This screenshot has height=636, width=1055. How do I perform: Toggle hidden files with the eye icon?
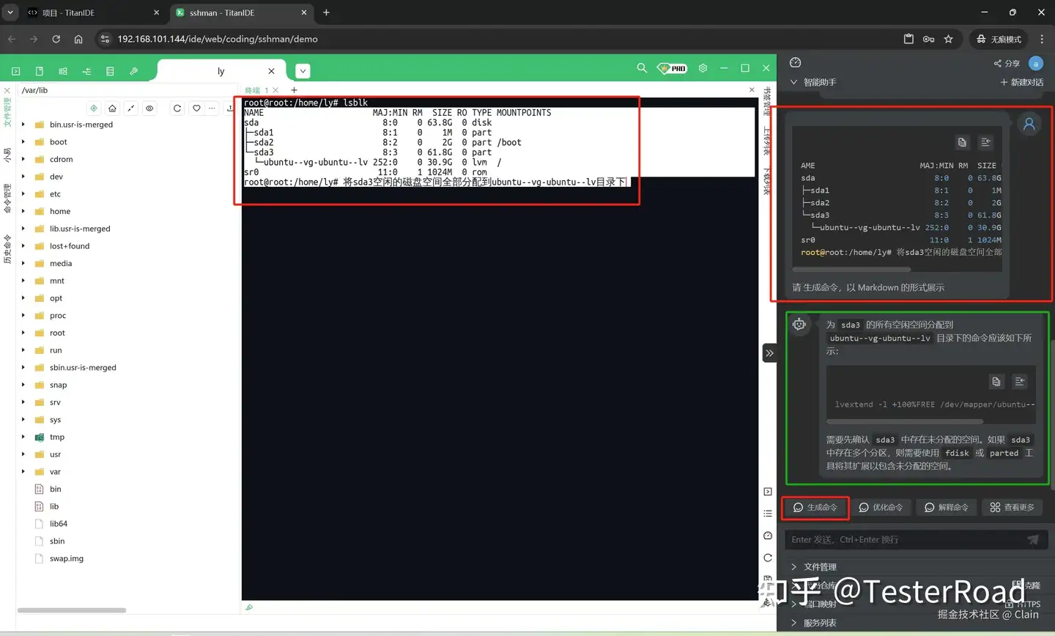(149, 108)
